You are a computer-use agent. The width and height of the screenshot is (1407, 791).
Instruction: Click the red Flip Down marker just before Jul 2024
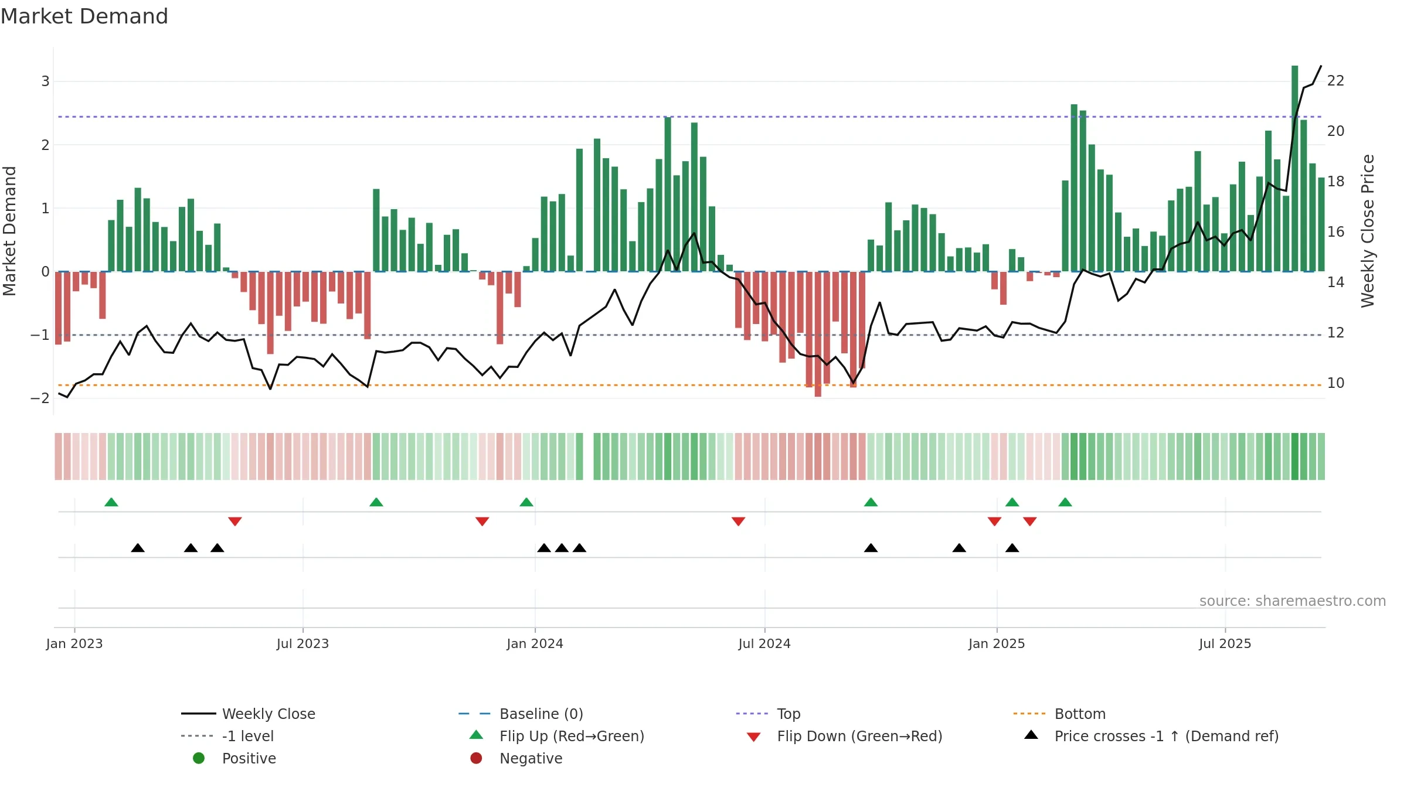(x=739, y=521)
